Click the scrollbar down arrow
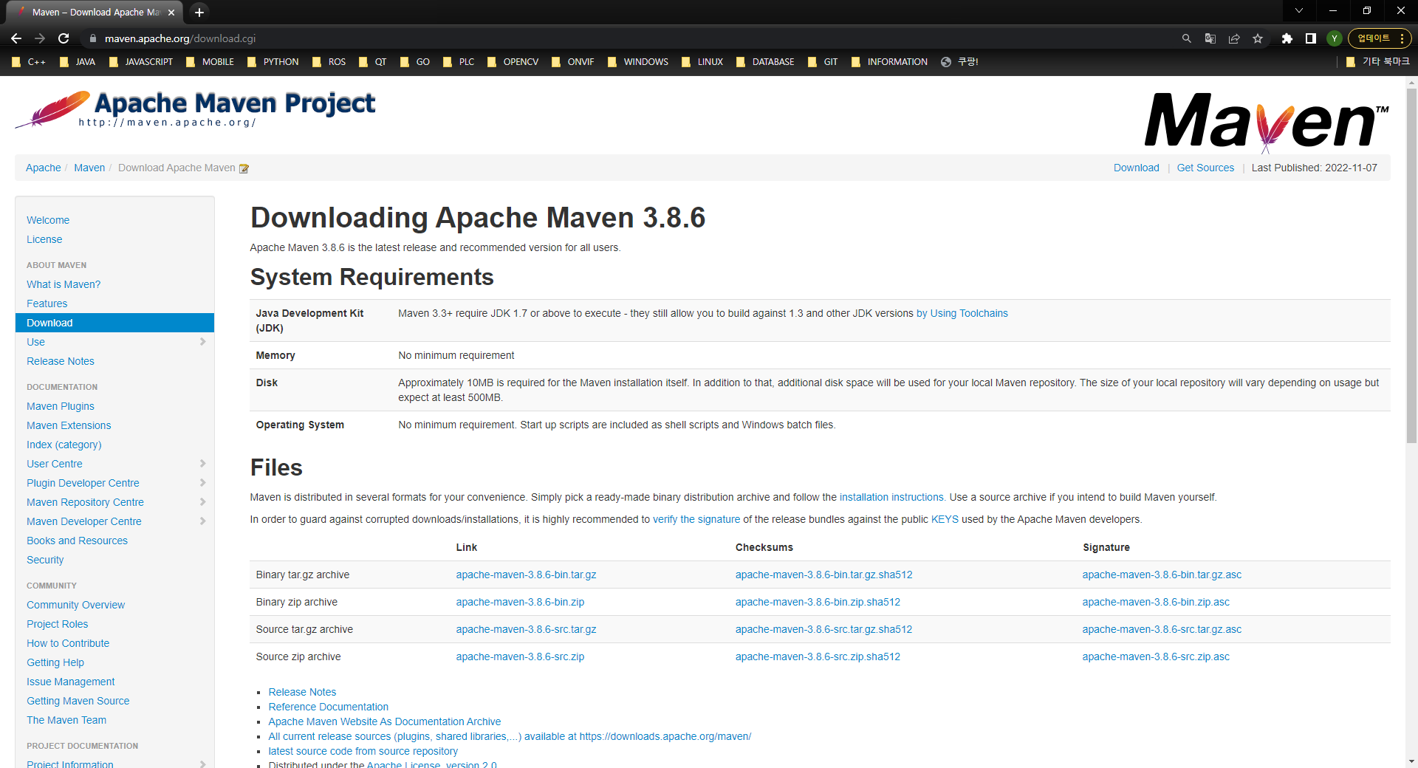 click(1411, 761)
